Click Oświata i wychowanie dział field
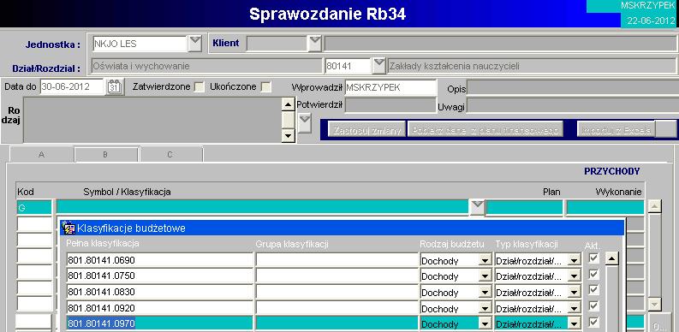679x332 pixels. click(206, 66)
